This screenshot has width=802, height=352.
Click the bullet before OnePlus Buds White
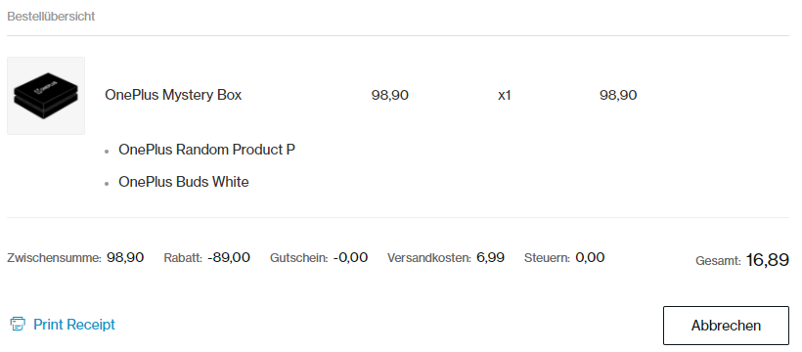point(107,184)
